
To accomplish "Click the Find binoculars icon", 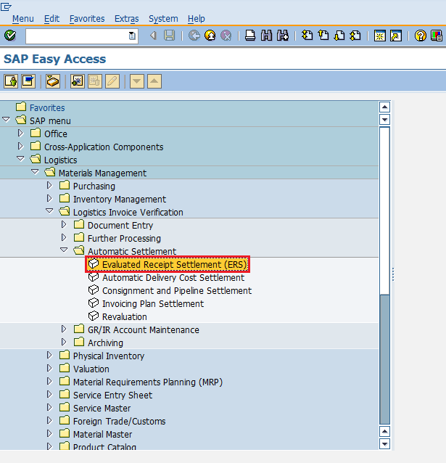I will pos(267,36).
